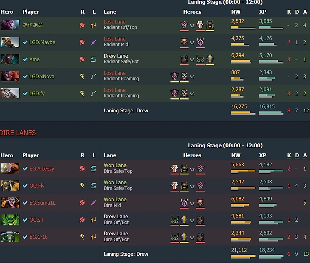Click the roaming lane icon for LGD.fy
This screenshot has height=263, width=310.
point(94,93)
